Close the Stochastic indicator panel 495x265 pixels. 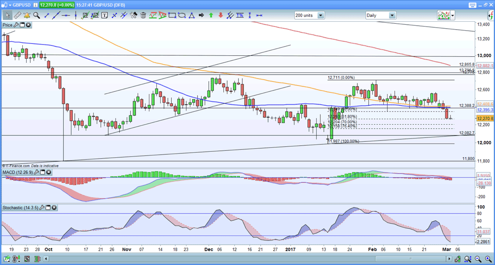[x=54, y=208]
